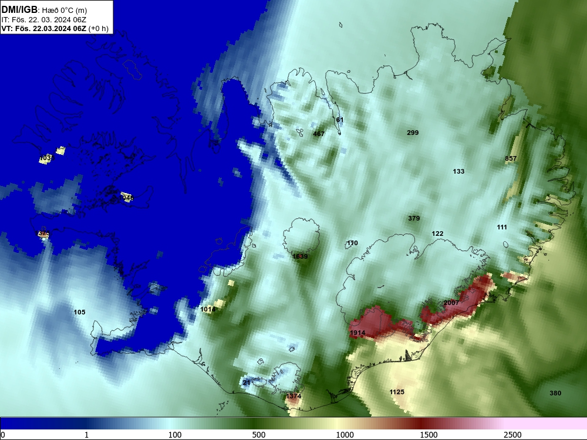Image resolution: width=587 pixels, height=440 pixels.
Task: Click the 133 value label on map
Action: pyautogui.click(x=458, y=171)
